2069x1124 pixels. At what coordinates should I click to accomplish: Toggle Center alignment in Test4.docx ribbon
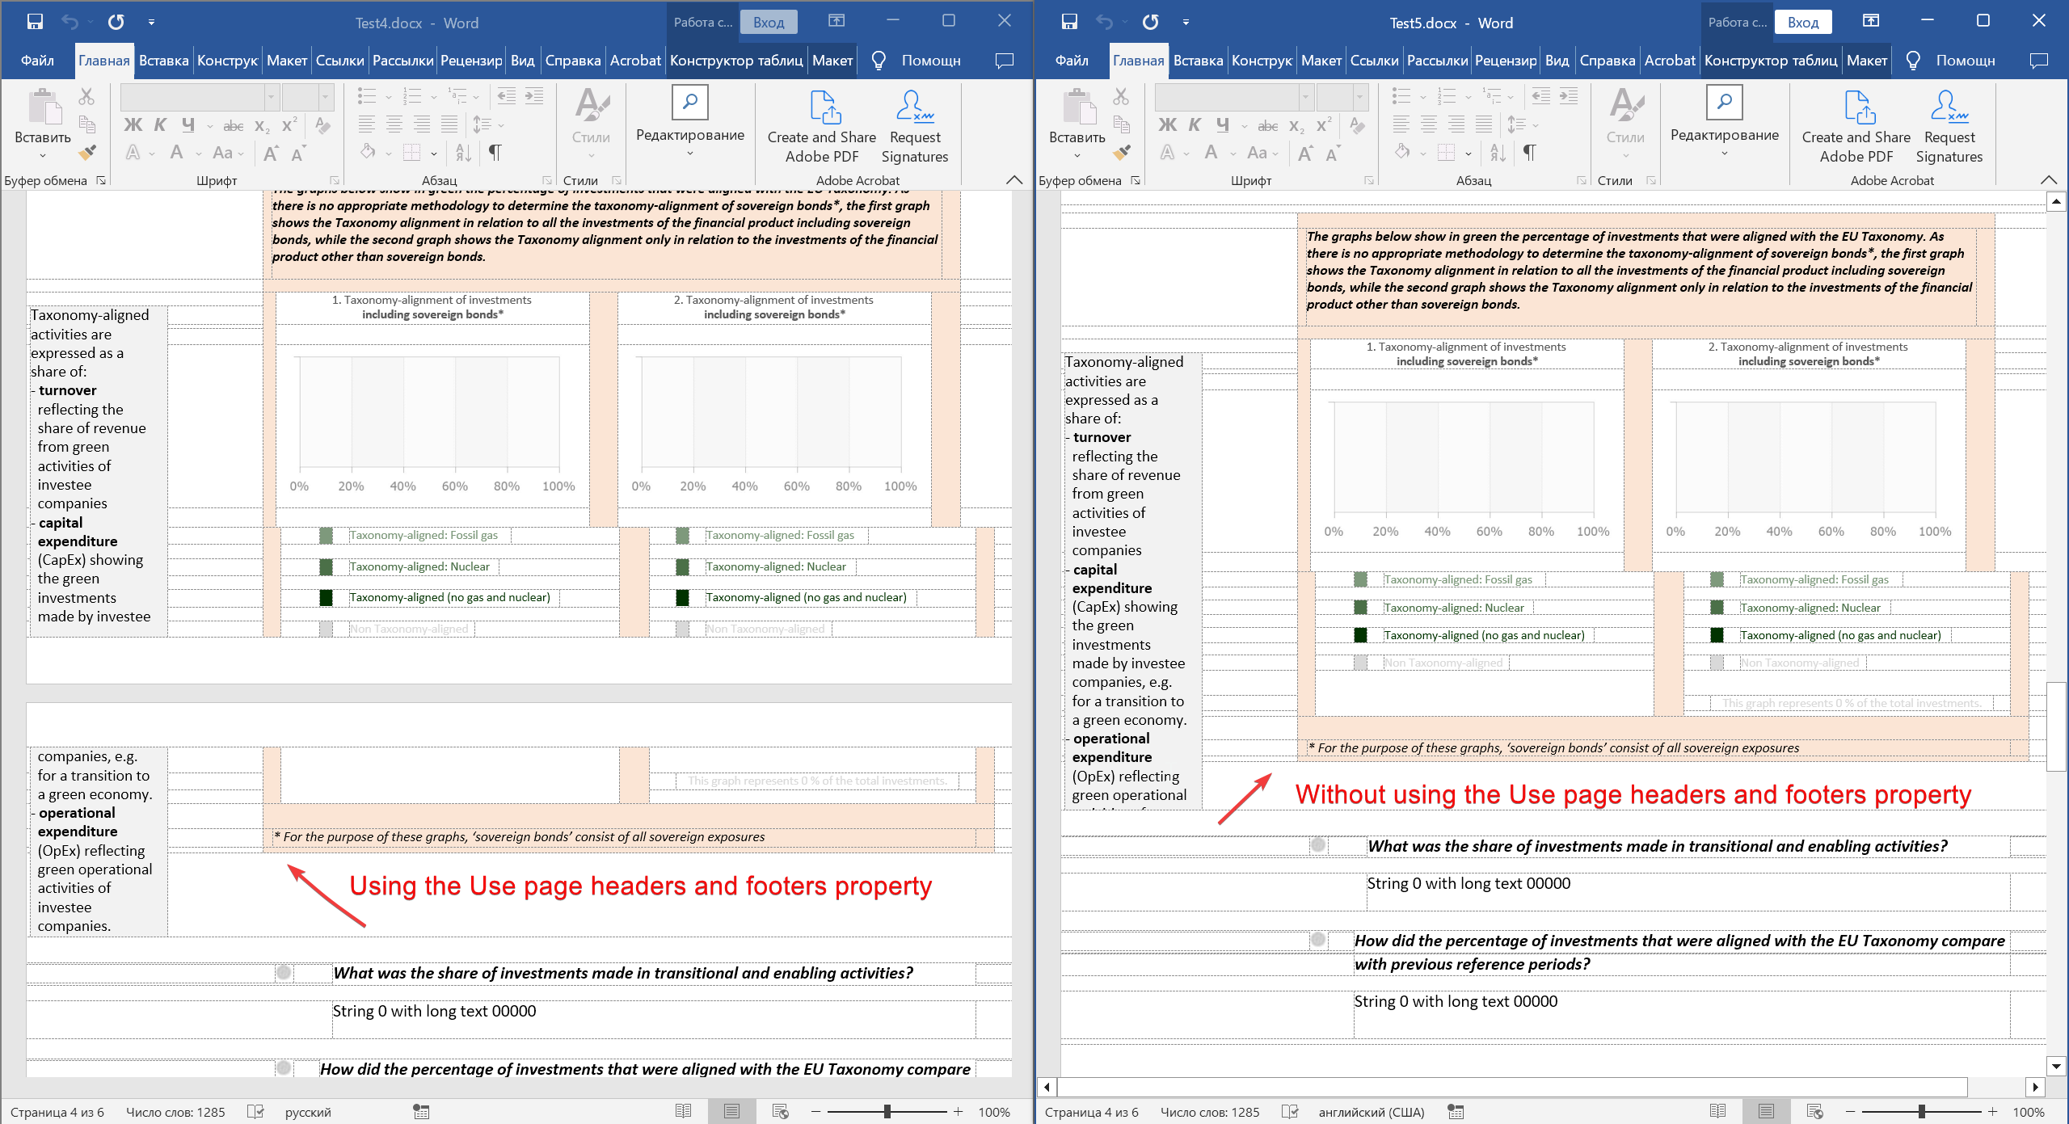(394, 124)
